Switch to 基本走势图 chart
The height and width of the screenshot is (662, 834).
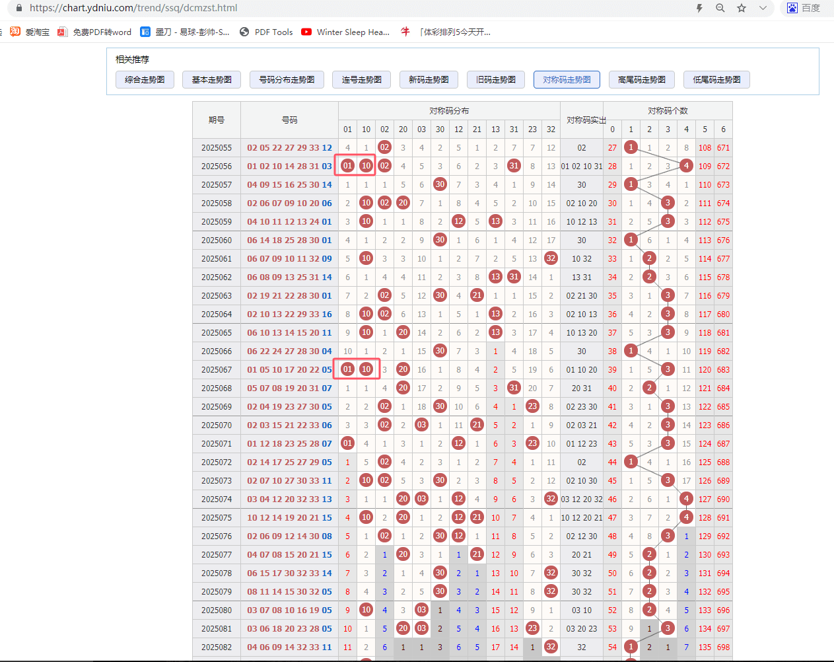212,80
